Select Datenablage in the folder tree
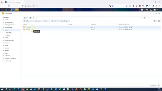Image resolution: width=162 pixels, height=91 pixels. (8, 28)
